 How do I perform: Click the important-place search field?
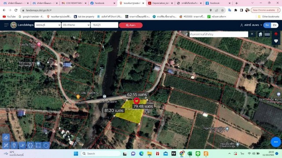(x=219, y=34)
